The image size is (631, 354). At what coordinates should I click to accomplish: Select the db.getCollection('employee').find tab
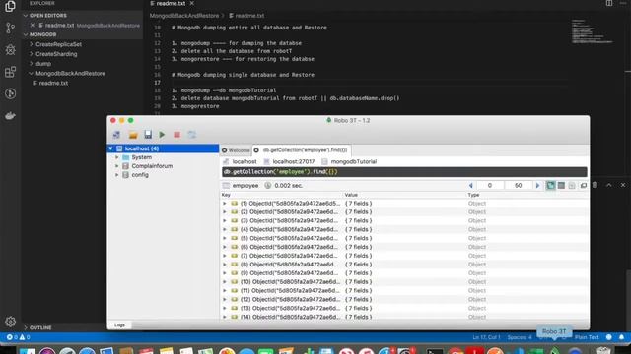[302, 150]
